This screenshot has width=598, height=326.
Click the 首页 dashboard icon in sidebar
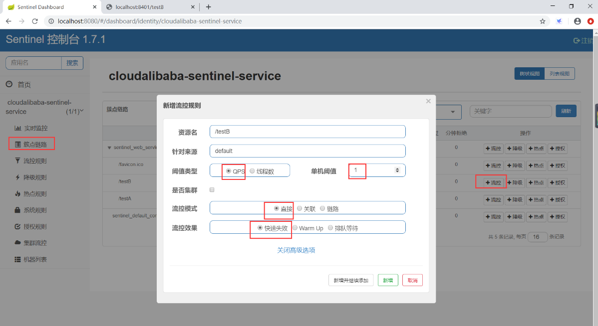[9, 85]
